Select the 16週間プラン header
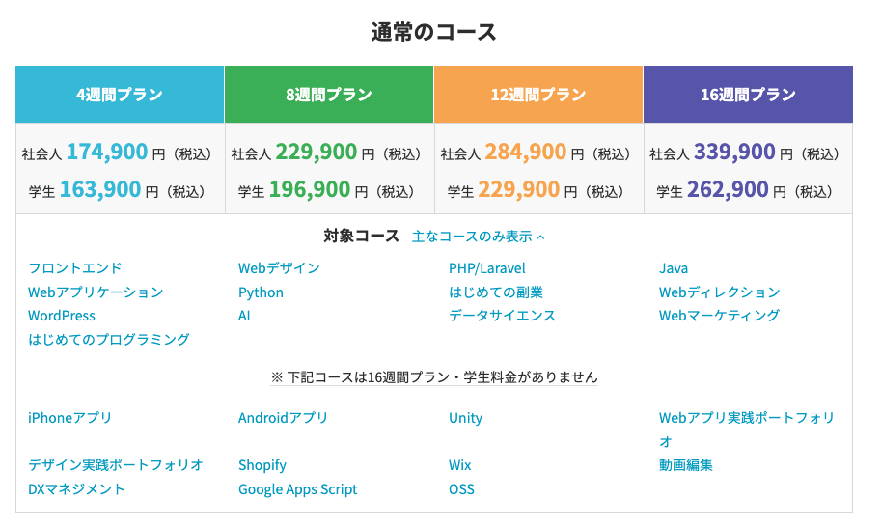The image size is (881, 529). (x=748, y=94)
